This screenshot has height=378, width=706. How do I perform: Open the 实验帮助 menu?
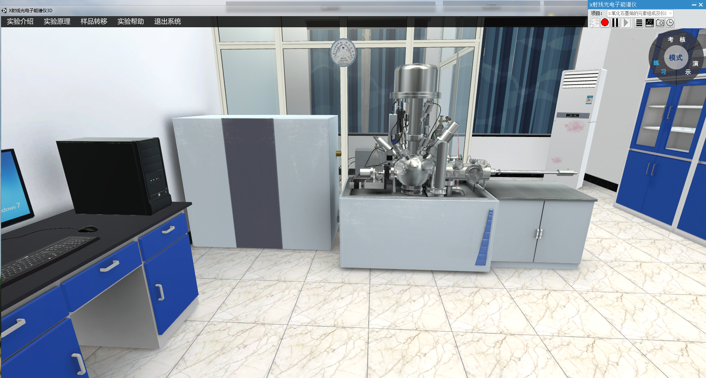click(x=131, y=21)
